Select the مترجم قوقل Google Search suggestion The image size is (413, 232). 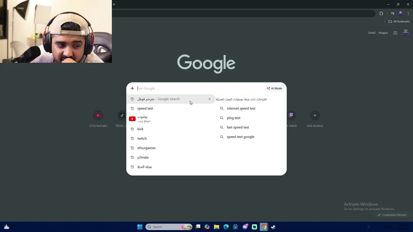[x=171, y=99]
